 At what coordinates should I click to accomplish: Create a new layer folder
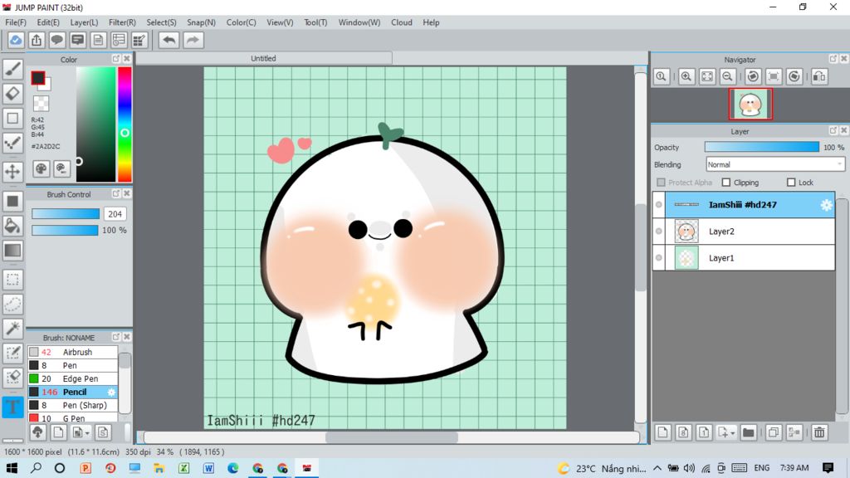point(748,432)
